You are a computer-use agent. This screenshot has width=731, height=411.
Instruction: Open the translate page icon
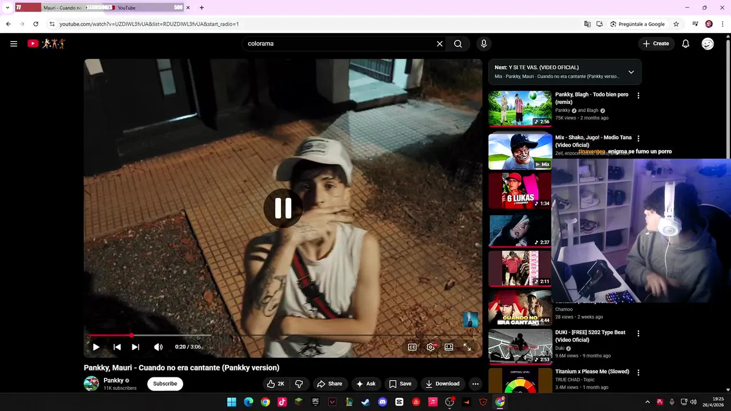coord(587,24)
